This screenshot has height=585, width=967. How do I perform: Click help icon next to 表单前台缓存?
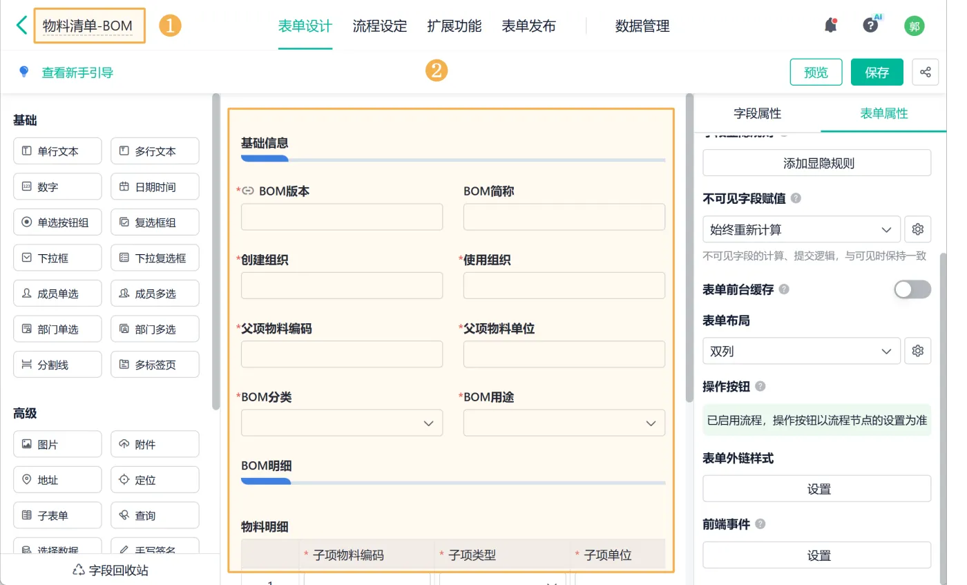784,289
